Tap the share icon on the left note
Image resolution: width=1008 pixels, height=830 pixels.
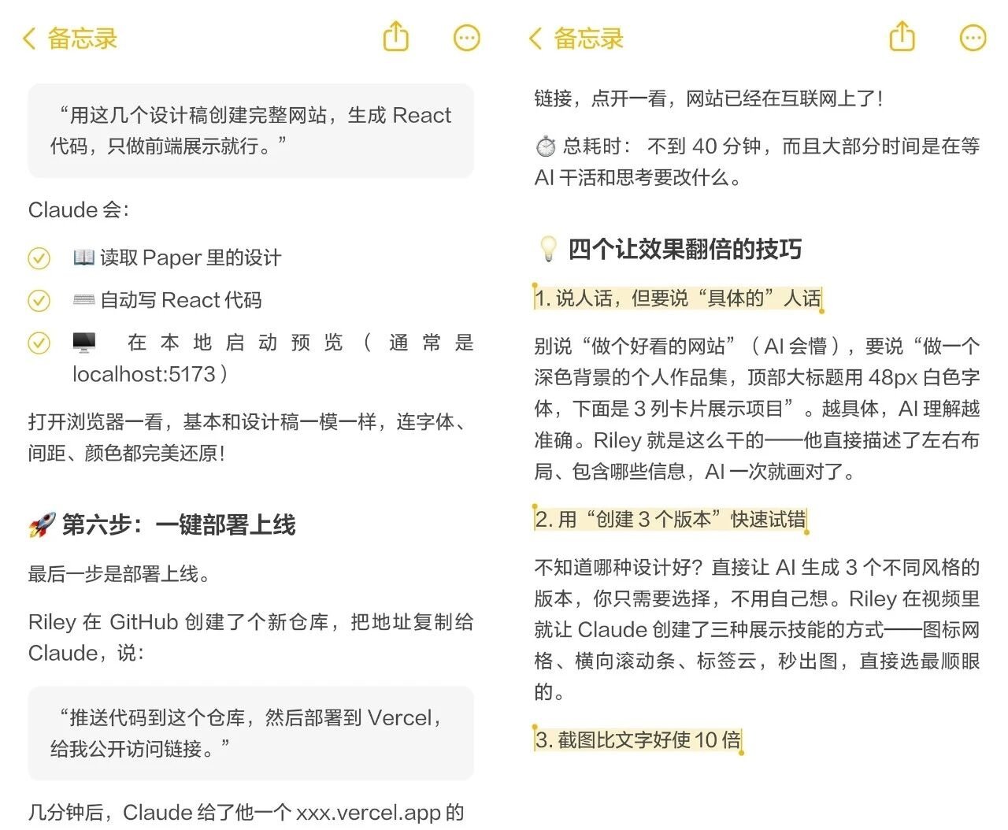pyautogui.click(x=395, y=37)
